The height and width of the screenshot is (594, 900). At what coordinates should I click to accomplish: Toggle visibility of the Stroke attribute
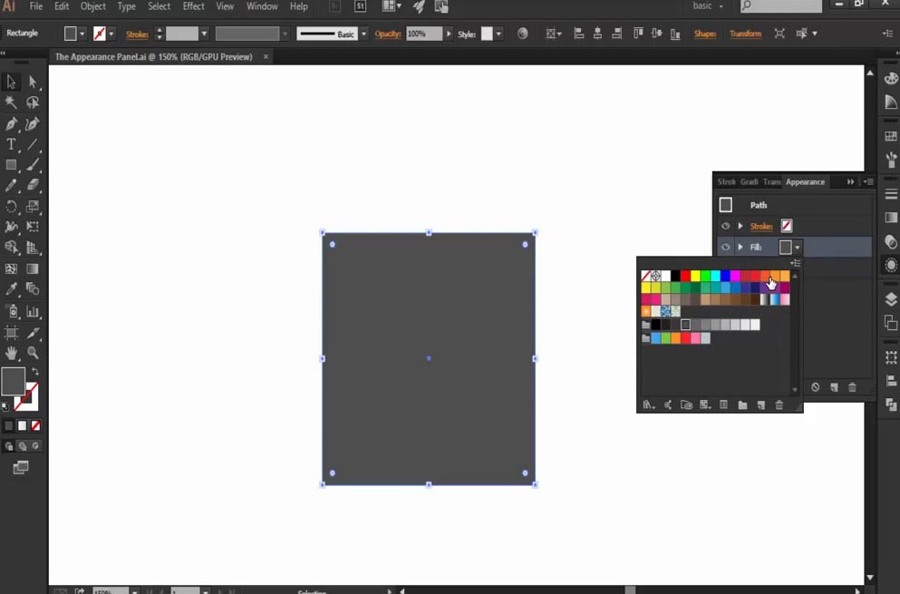tap(725, 226)
